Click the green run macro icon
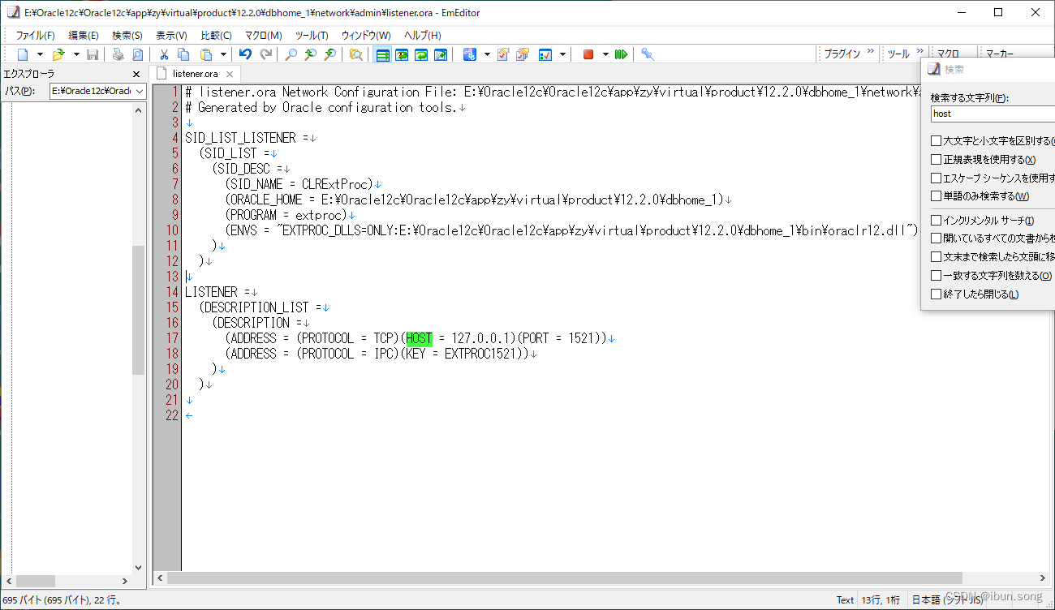 pos(621,54)
